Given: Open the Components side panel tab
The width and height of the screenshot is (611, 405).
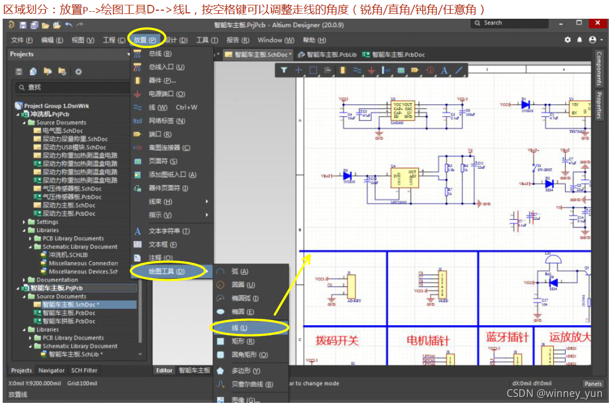Looking at the screenshot, I should (x=599, y=68).
